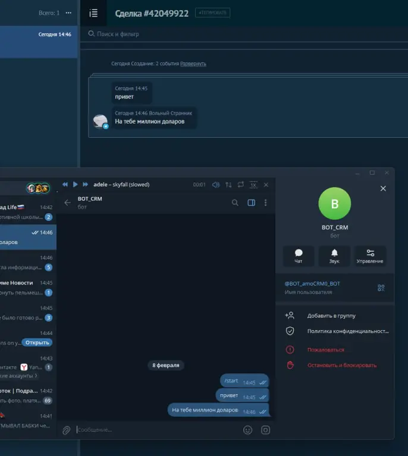The width and height of the screenshot is (408, 456).
Task: Mute the audio player volume
Action: click(x=216, y=185)
